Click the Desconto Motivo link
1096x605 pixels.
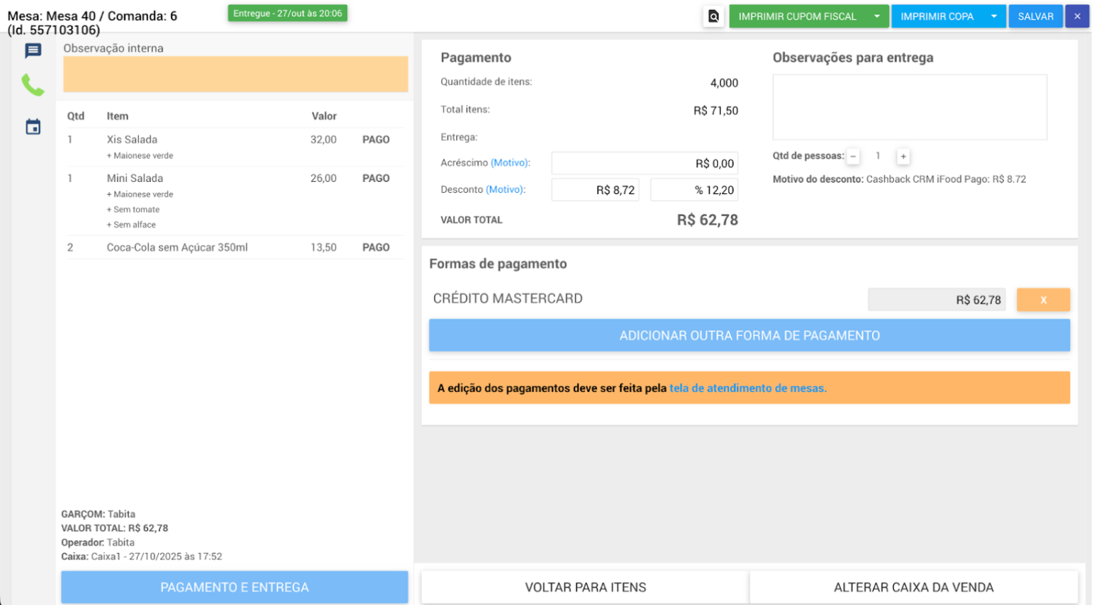pos(505,190)
